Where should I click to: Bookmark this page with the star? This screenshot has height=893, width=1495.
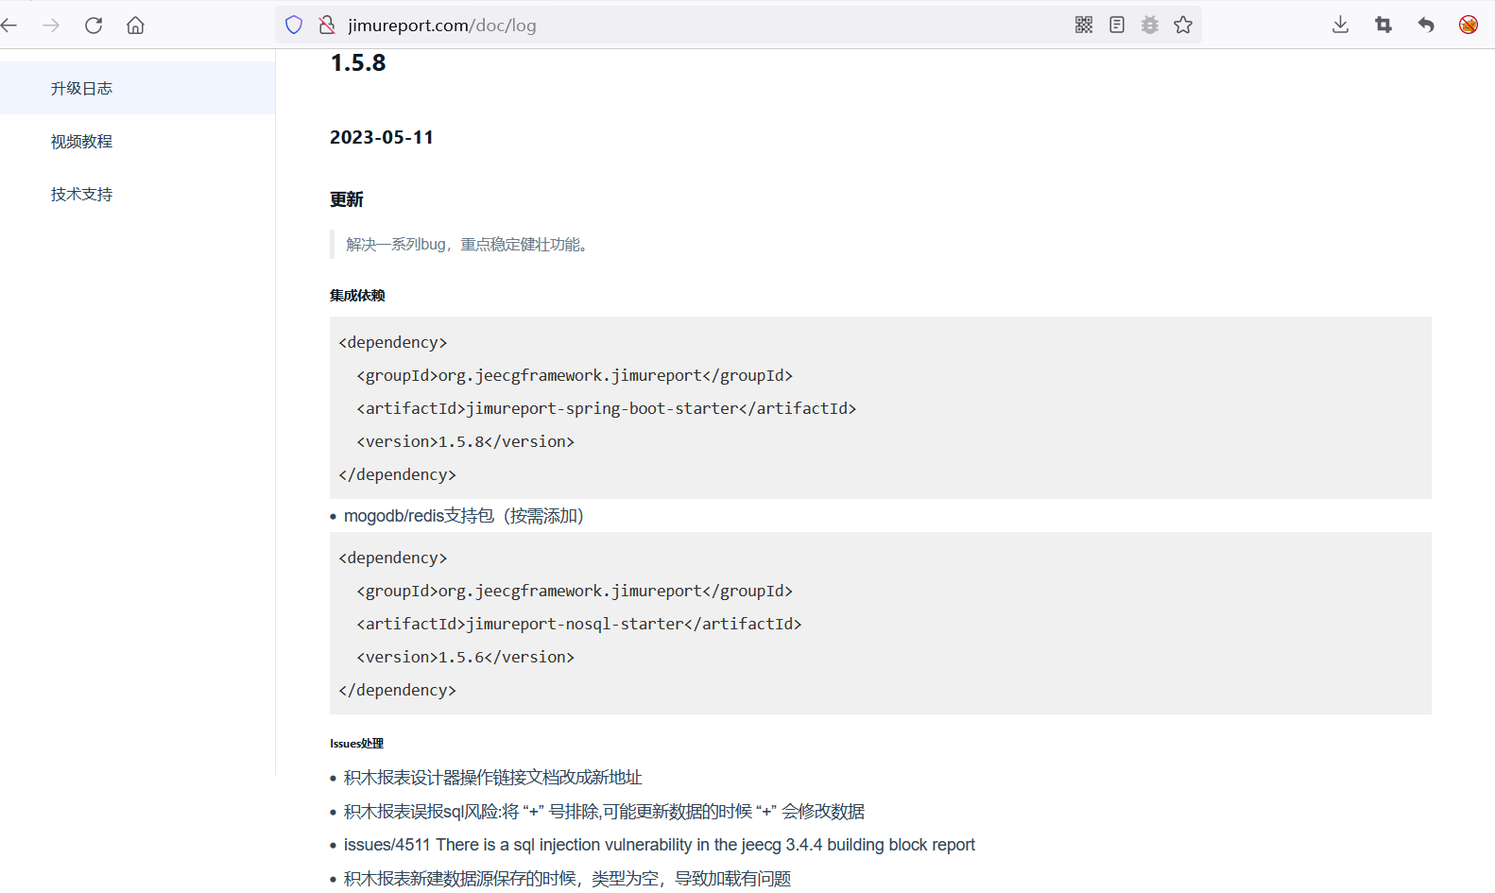1183,26
